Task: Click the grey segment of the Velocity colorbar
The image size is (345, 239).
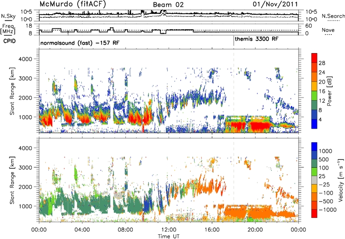Action: 314,180
